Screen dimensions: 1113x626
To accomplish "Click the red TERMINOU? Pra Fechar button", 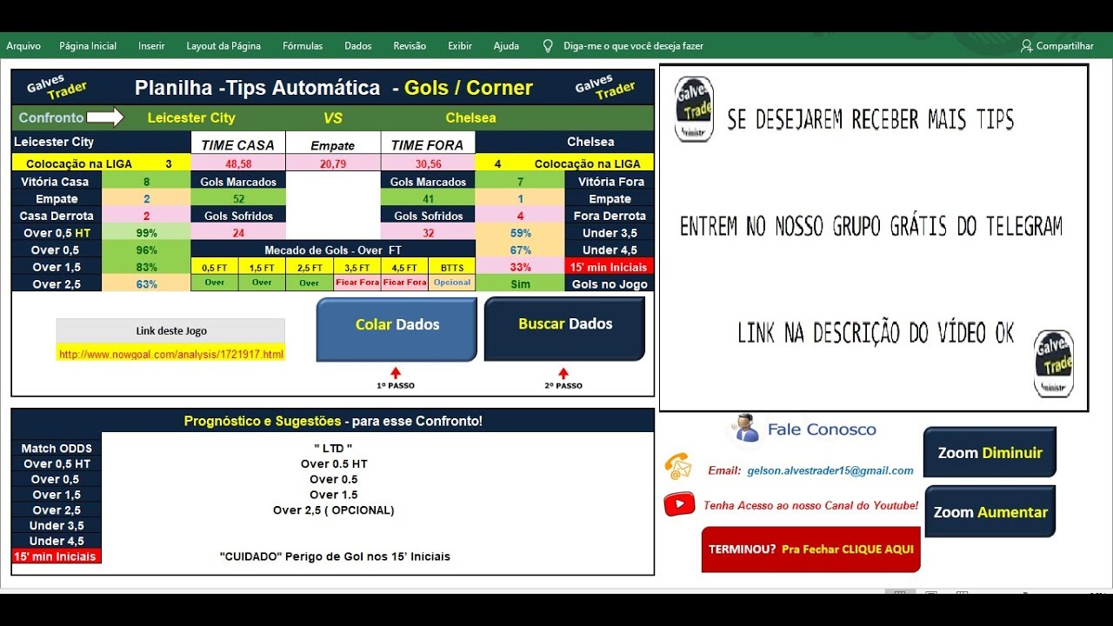I will (810, 549).
